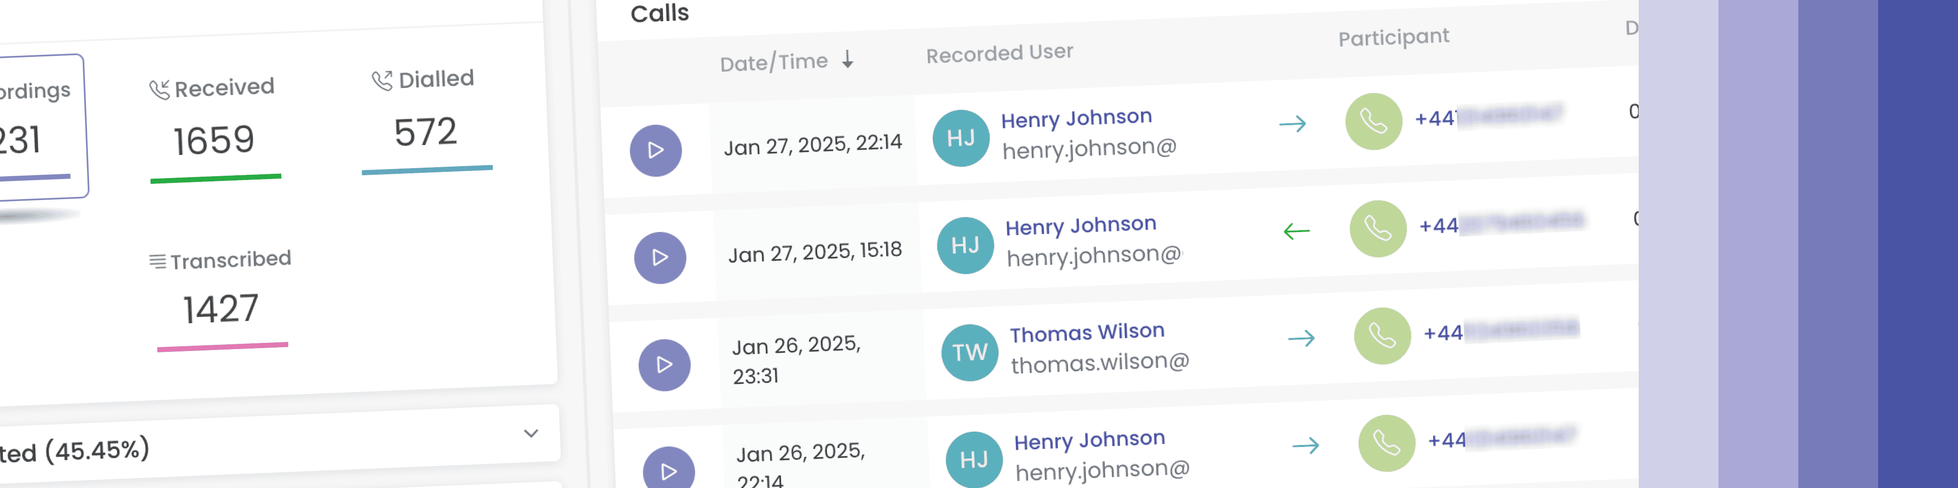1958x488 pixels.
Task: Open the Thomas Wilson user link
Action: [1087, 332]
